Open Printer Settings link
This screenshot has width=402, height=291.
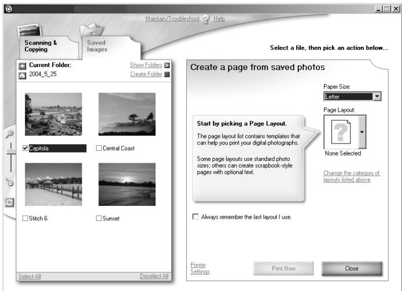[x=200, y=268]
